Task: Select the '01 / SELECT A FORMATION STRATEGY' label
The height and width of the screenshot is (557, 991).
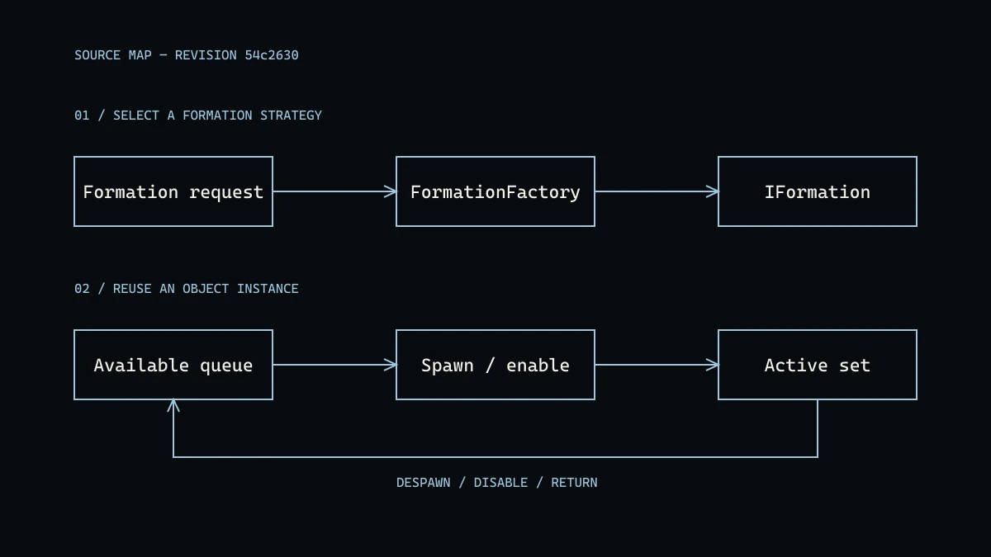Action: (198, 116)
